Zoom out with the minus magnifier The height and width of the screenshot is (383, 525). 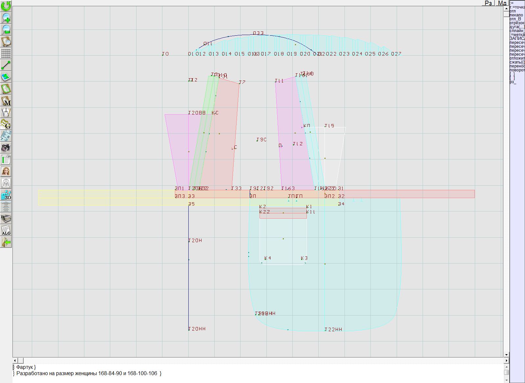click(6, 29)
